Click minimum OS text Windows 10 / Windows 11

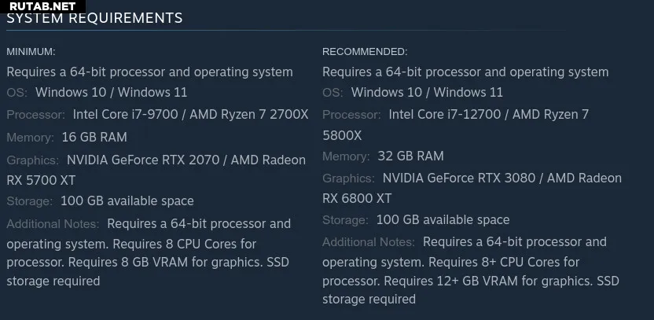(x=112, y=92)
